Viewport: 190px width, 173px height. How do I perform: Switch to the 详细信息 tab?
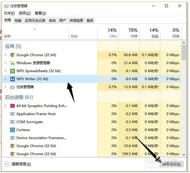[76, 20]
